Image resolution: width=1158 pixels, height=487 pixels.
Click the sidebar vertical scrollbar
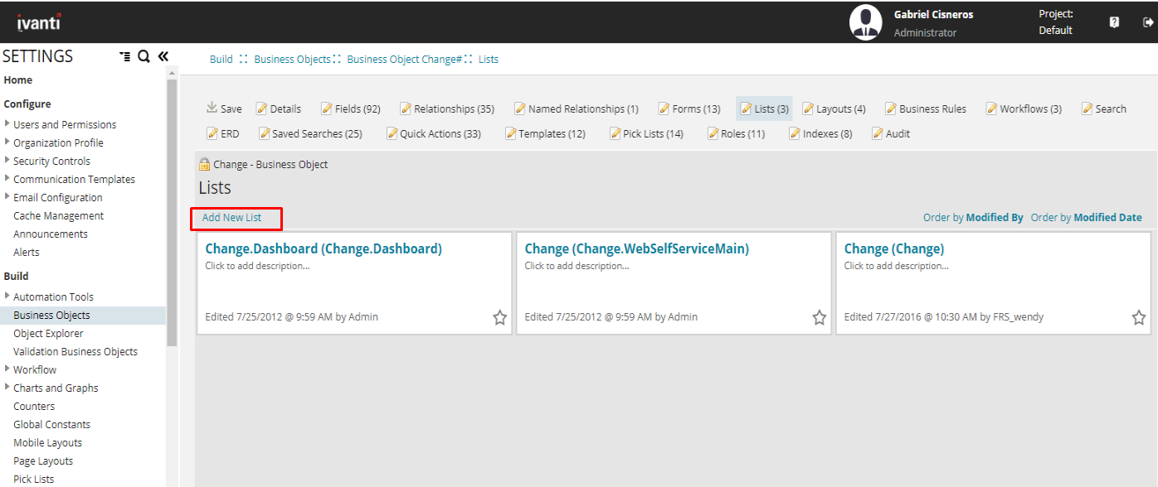tap(172, 207)
